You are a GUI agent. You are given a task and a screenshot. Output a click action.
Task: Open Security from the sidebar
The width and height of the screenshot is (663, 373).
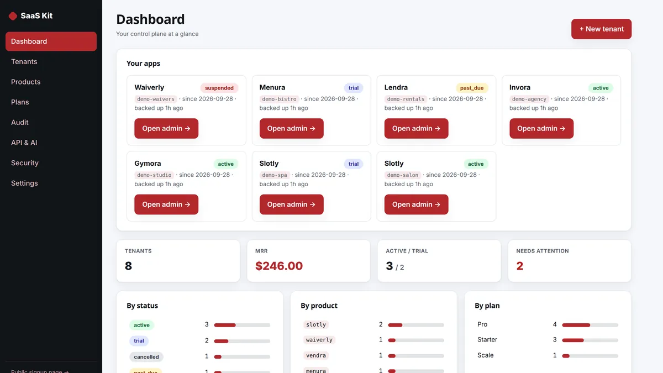pos(51,163)
